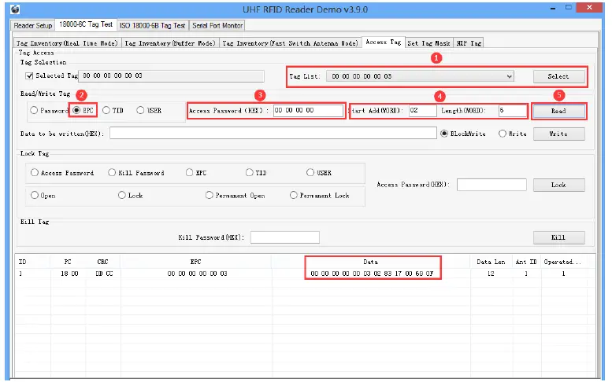Choose TID memory bank radio in Read/Write

click(x=106, y=111)
